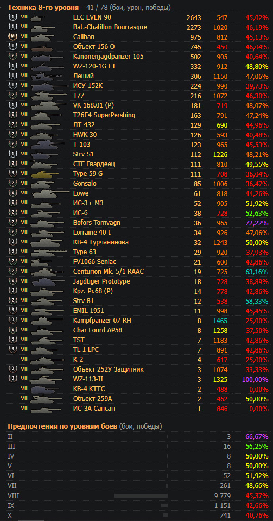Click the class 3 badge next to WZ-113-II

point(12,379)
